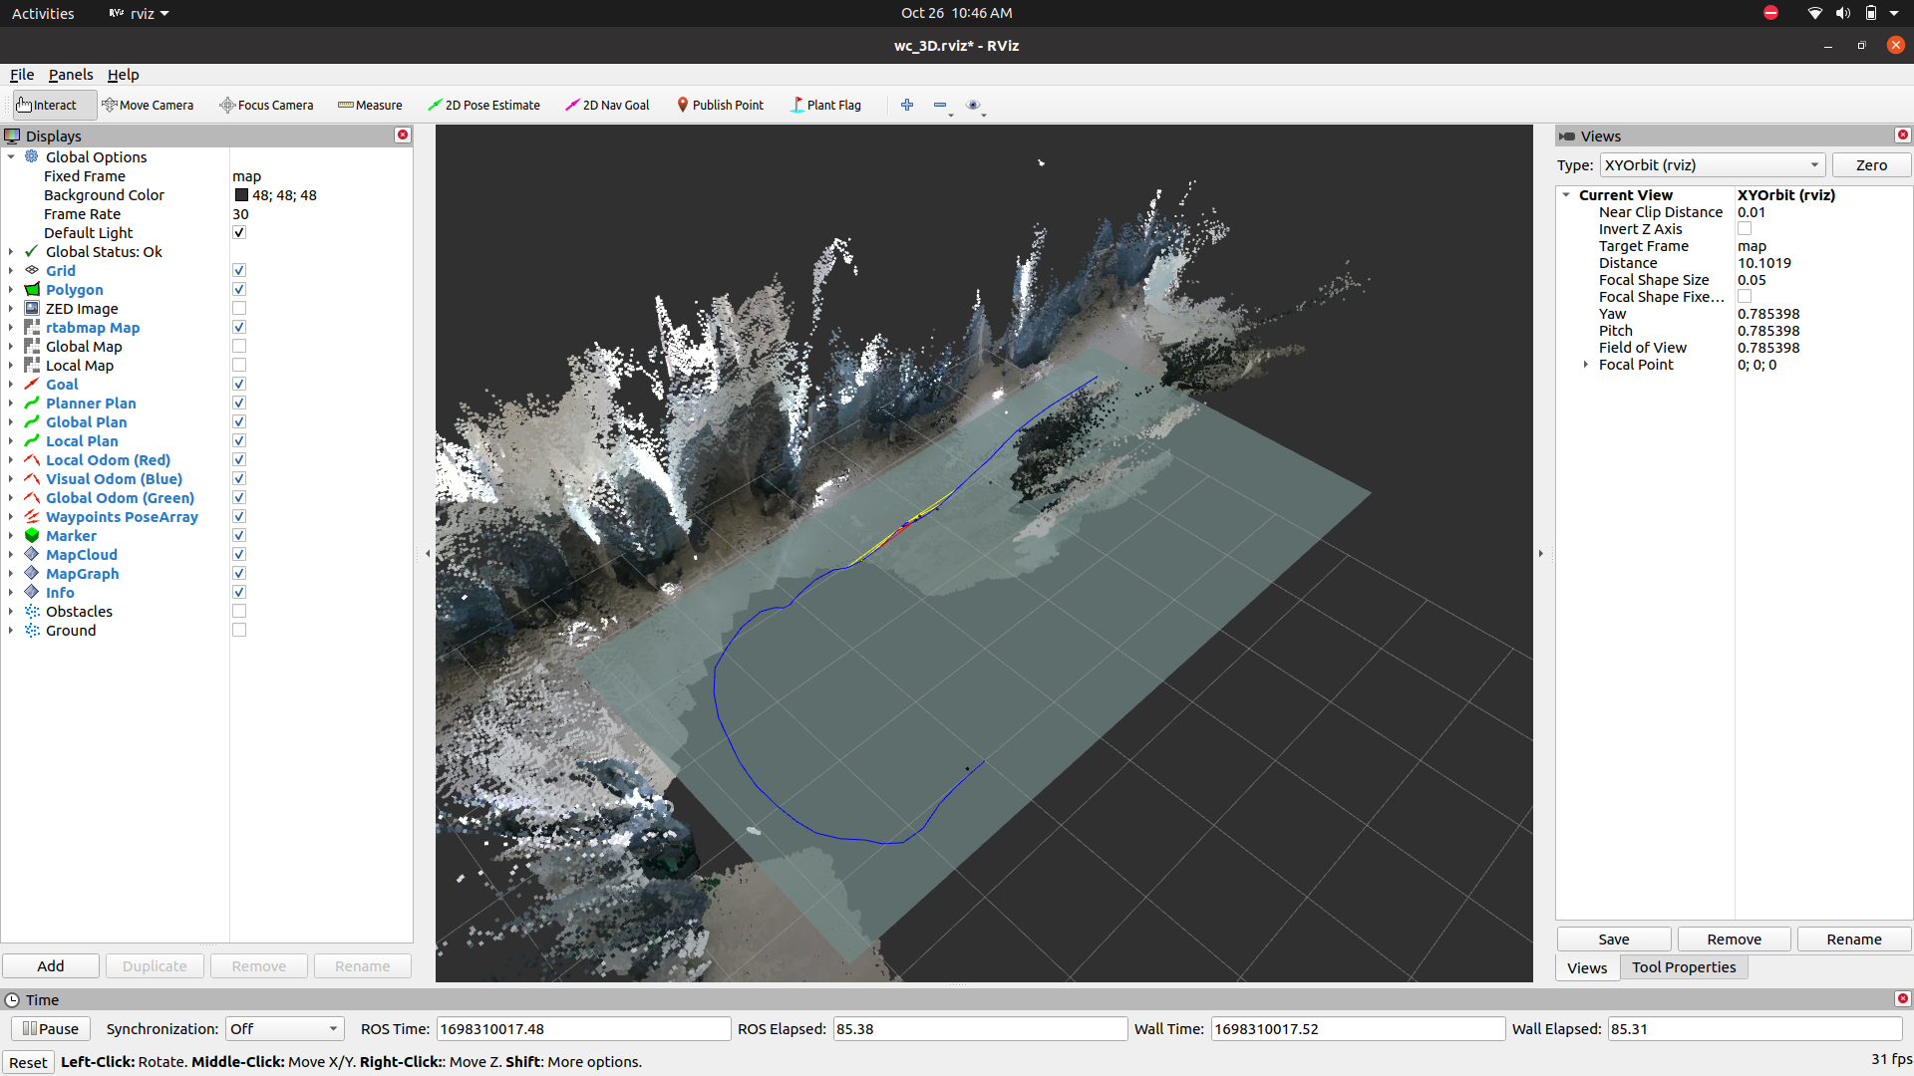Viewport: 1914px width, 1076px height.
Task: Save the current view
Action: [x=1614, y=940]
